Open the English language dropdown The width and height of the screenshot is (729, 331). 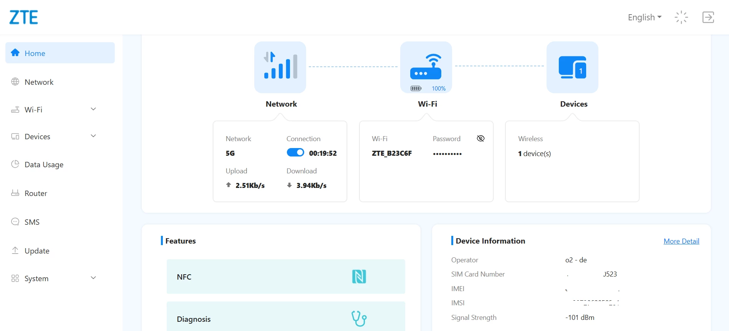645,17
